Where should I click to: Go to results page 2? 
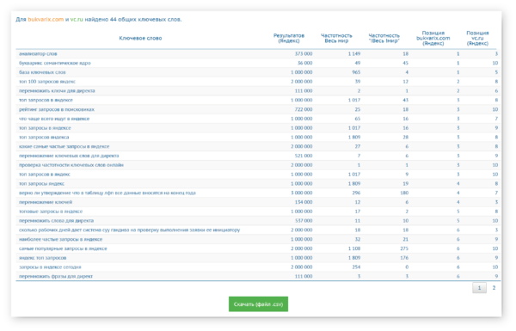pos(494,288)
